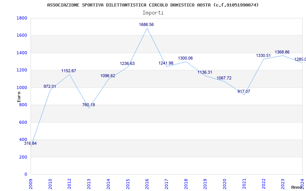Image resolution: width=306 pixels, height=191 pixels.
Task: Select the 1368.86 data label
Action: click(282, 52)
